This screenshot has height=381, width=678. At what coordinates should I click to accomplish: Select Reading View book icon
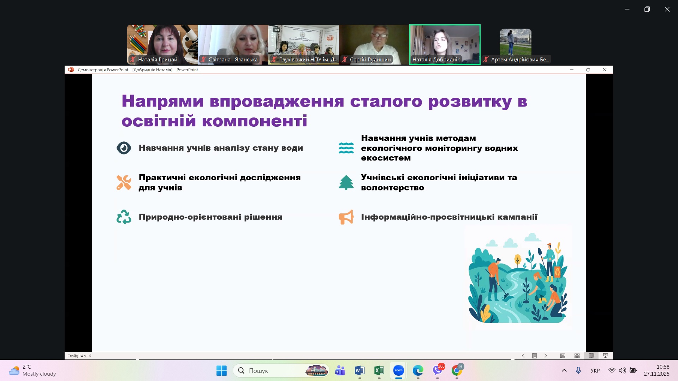[591, 356]
